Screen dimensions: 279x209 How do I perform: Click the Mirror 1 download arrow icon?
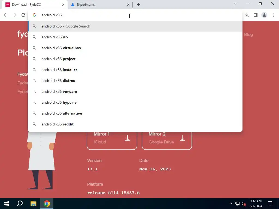(128, 138)
